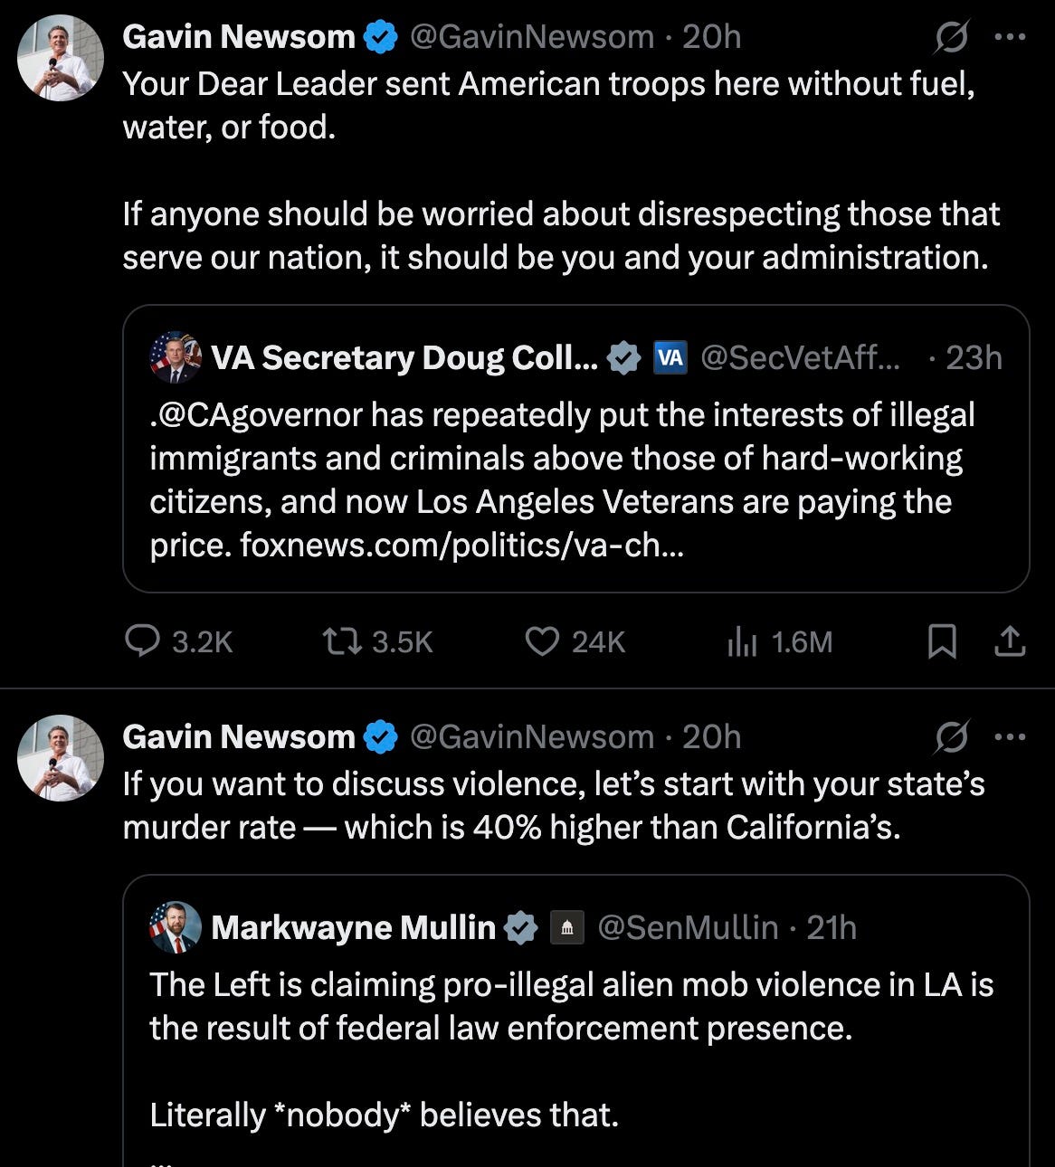The image size is (1055, 1167).
Task: Open more options menu on second tweet
Action: (x=1010, y=737)
